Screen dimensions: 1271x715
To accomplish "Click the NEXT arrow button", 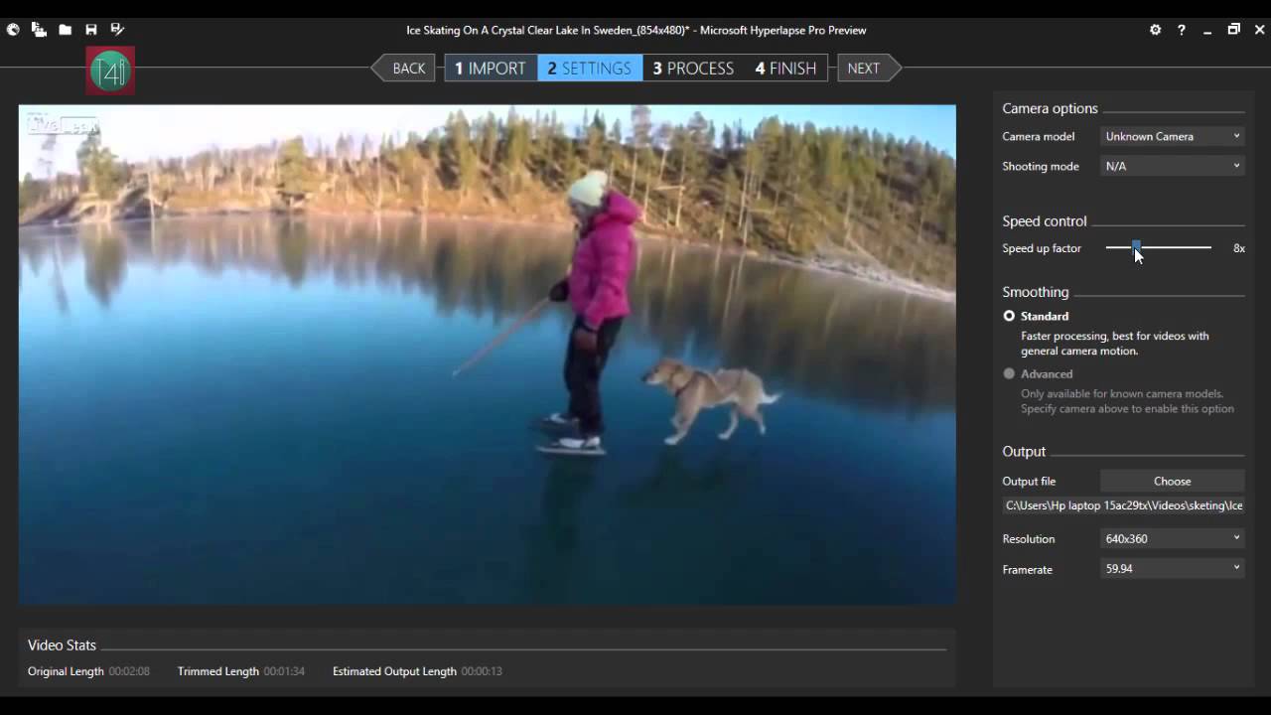I will 869,68.
